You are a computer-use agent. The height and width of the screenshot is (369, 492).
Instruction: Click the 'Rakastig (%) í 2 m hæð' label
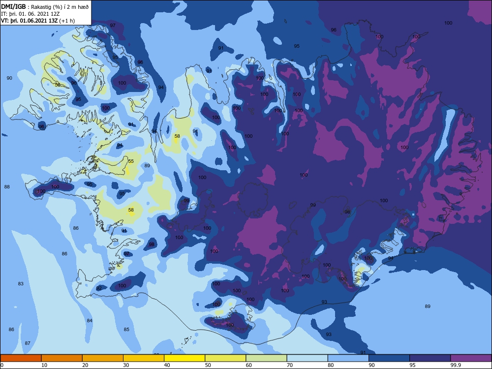coord(60,7)
